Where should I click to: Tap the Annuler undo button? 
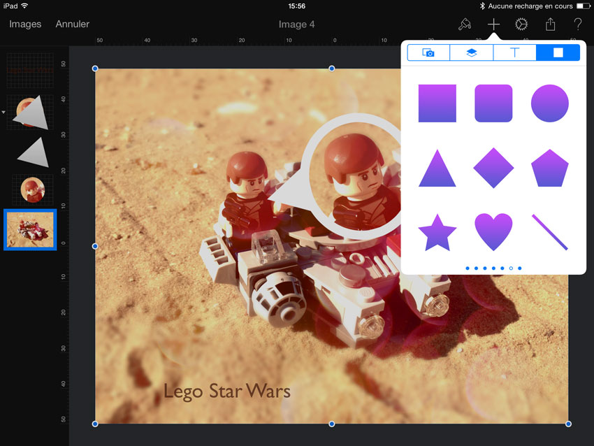click(73, 24)
